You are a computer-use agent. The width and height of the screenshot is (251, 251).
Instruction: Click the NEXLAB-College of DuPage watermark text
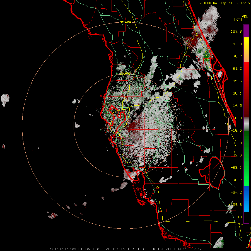tap(224, 3)
